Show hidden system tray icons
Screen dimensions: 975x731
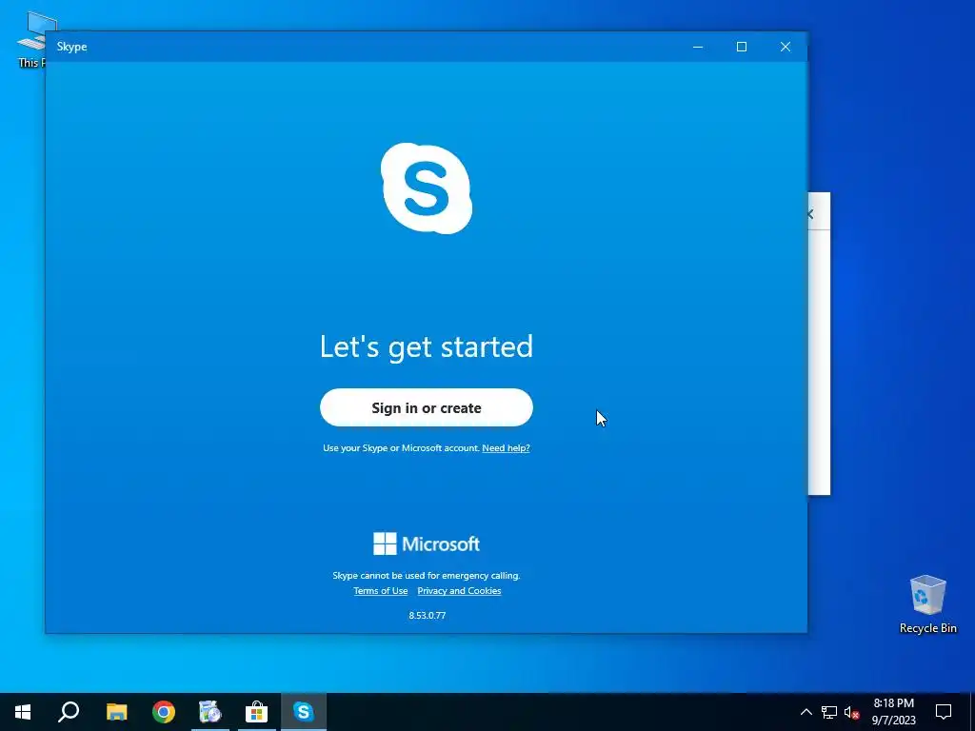point(806,712)
